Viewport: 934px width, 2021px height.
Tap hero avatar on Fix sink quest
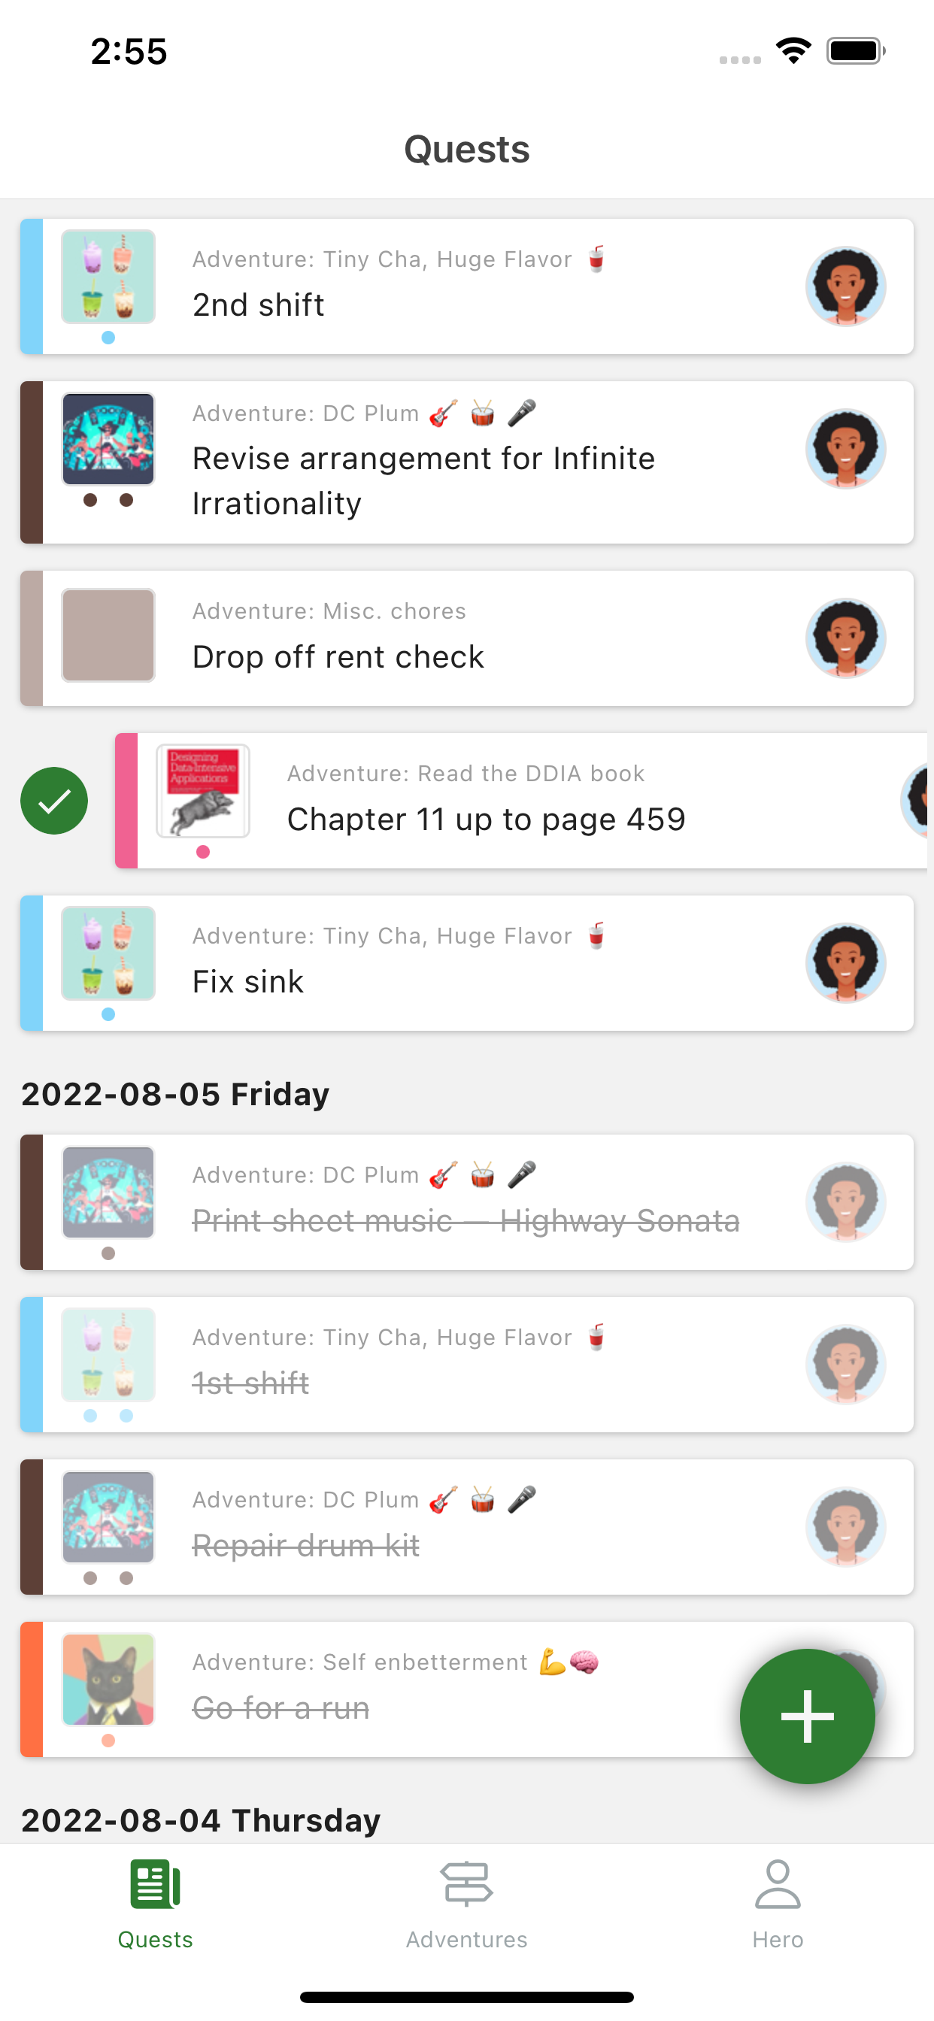[845, 962]
